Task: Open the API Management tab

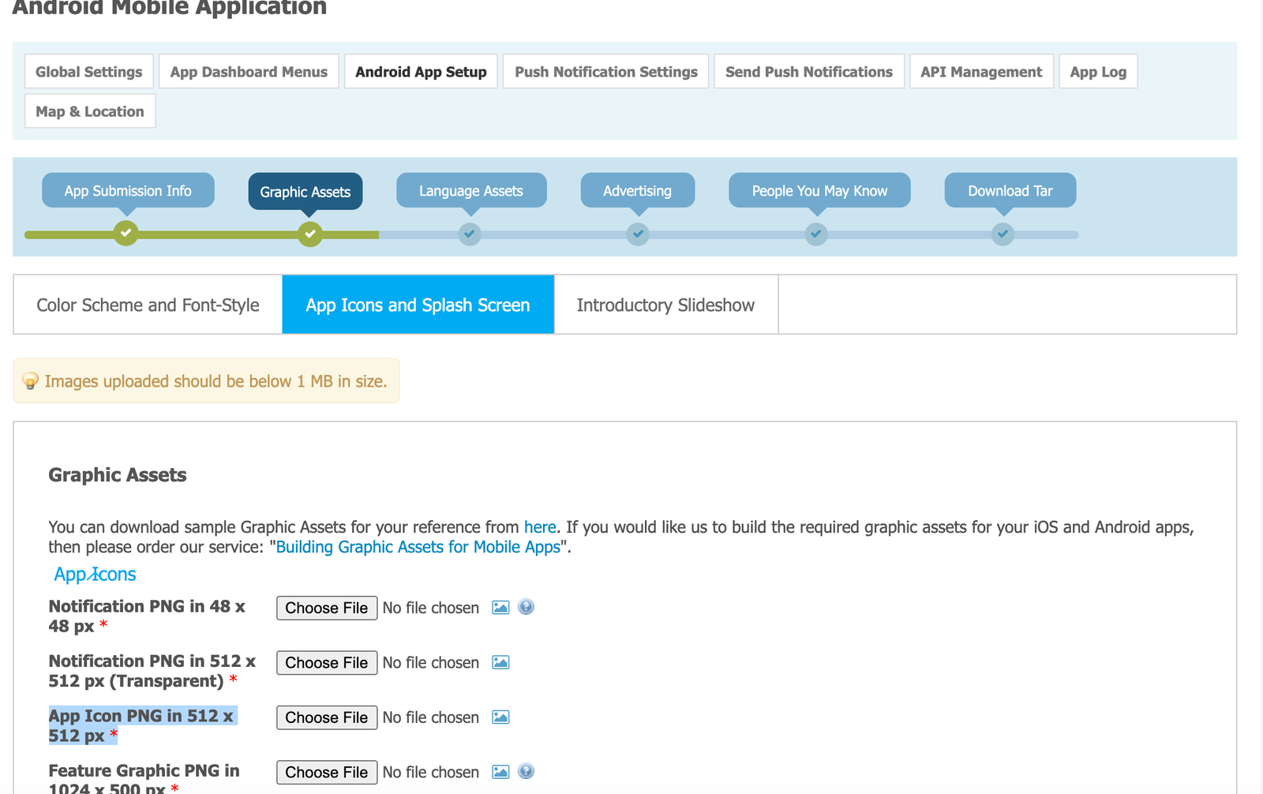Action: [x=981, y=72]
